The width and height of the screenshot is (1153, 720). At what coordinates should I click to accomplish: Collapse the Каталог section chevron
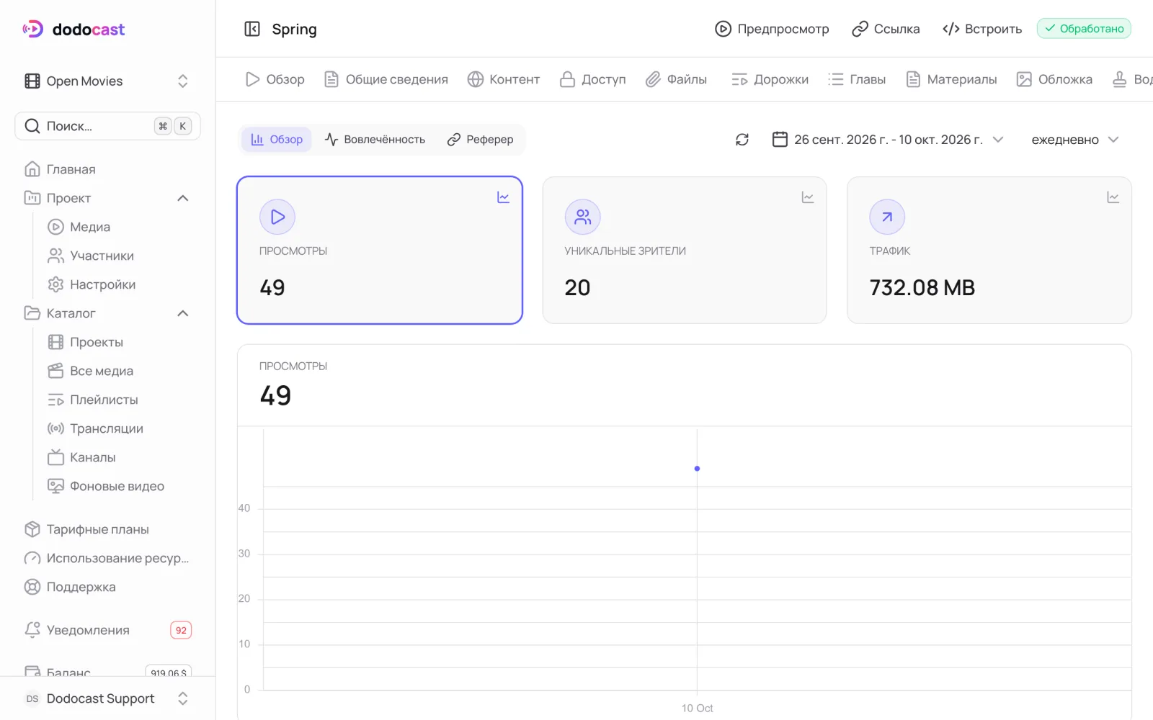(x=183, y=313)
